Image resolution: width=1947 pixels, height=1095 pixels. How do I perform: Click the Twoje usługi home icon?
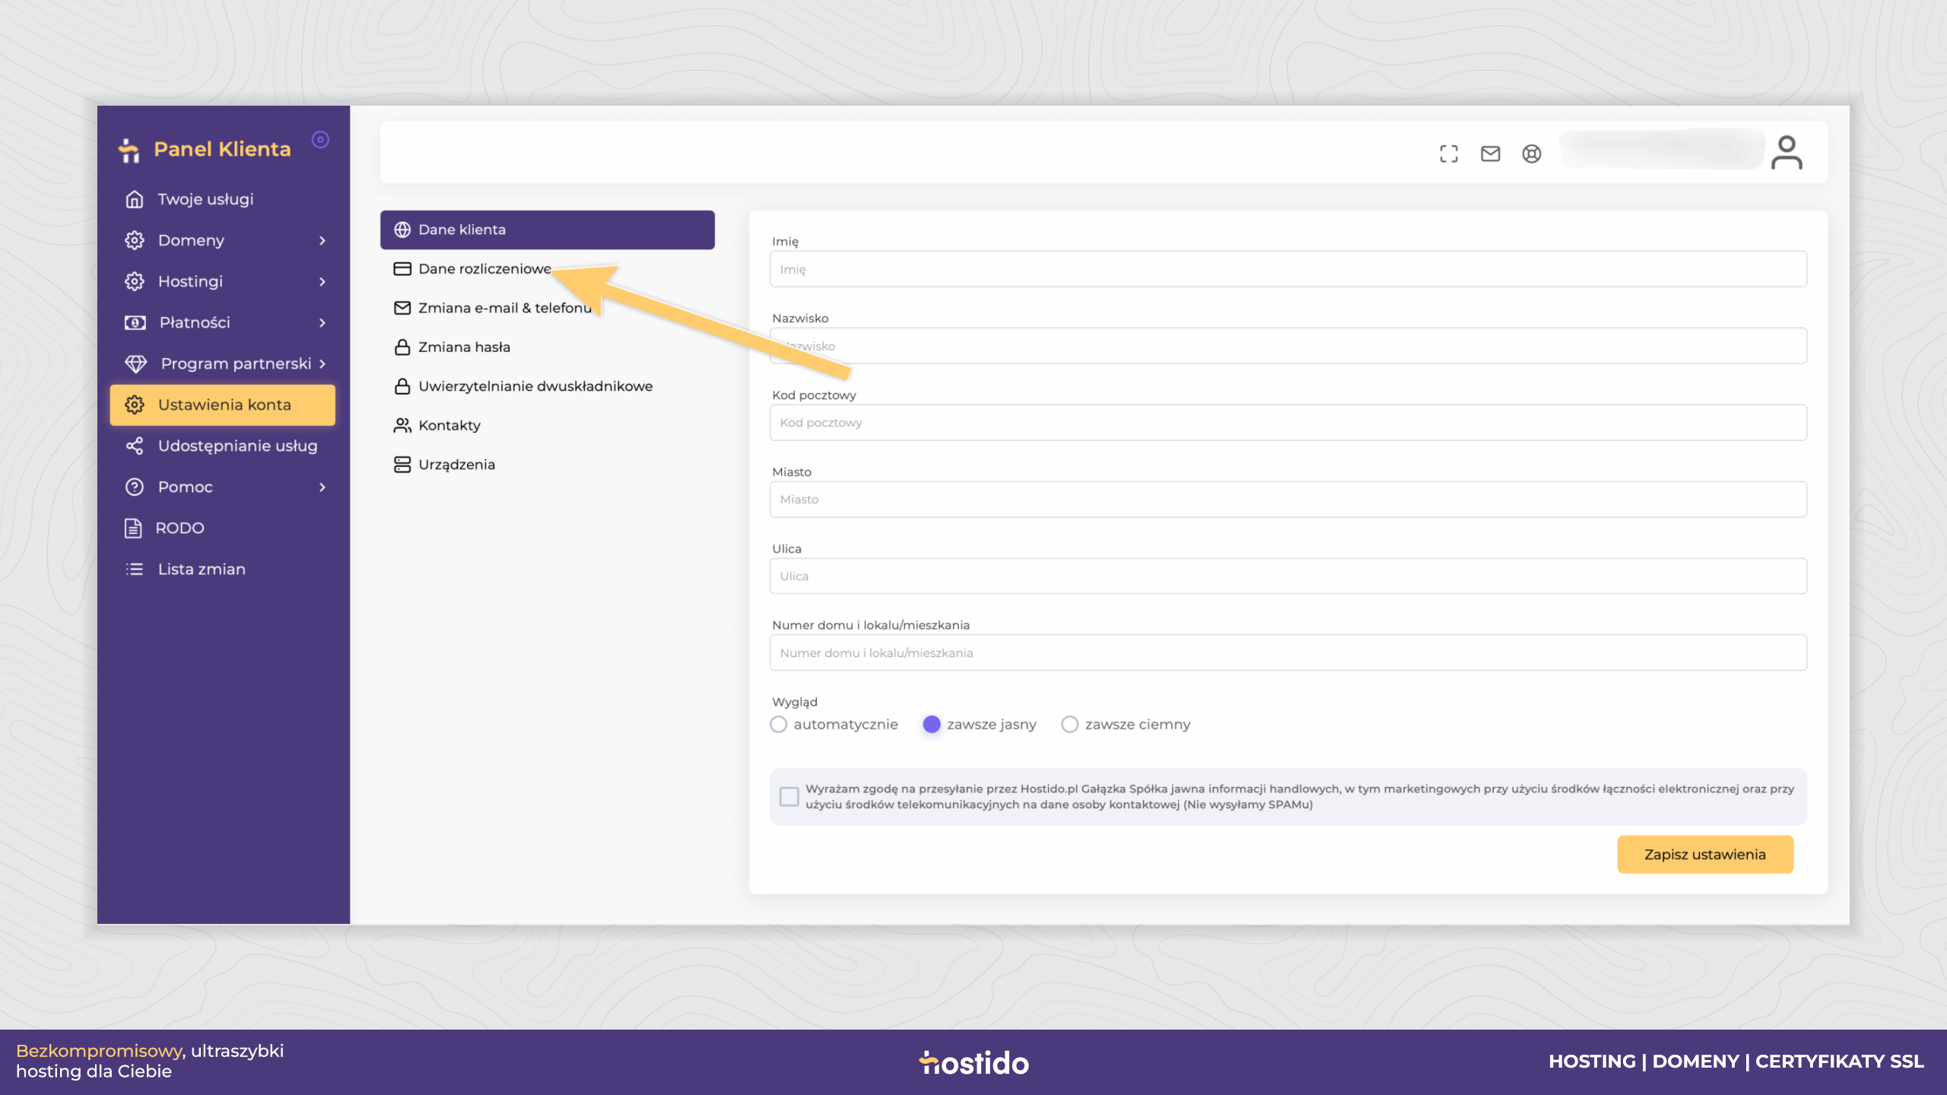(135, 199)
